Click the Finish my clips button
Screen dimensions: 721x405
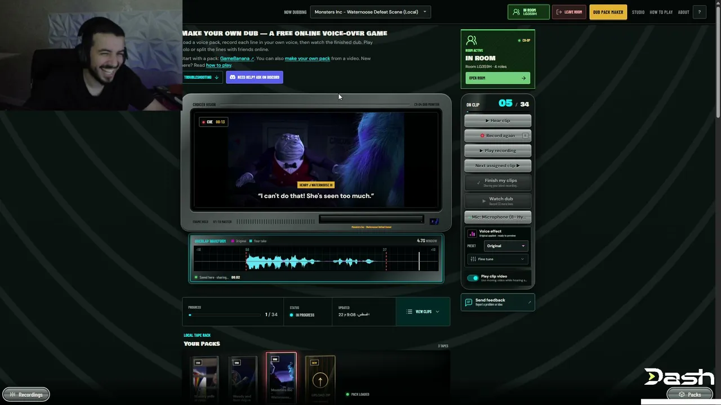pos(498,182)
